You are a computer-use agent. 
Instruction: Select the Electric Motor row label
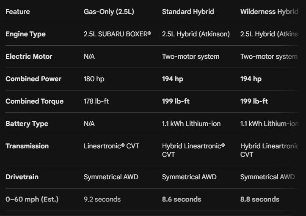pyautogui.click(x=28, y=57)
